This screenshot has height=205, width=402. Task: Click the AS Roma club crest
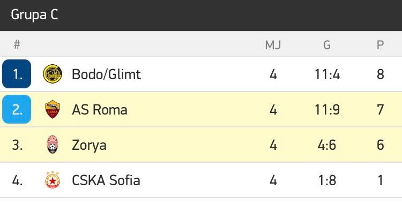53,109
